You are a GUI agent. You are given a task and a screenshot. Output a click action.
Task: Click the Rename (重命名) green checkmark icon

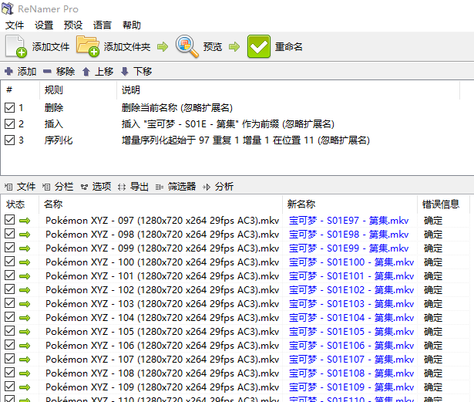tap(259, 46)
